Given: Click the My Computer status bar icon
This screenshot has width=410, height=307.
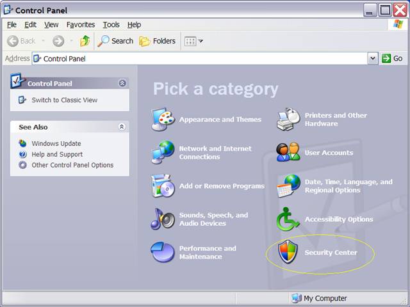Looking at the screenshot, I should [x=297, y=298].
